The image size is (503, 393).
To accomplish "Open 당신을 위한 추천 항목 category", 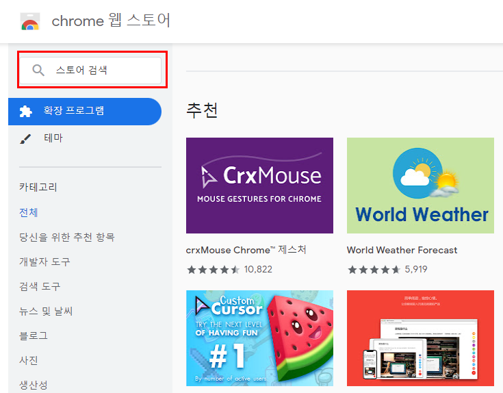I will coord(67,237).
